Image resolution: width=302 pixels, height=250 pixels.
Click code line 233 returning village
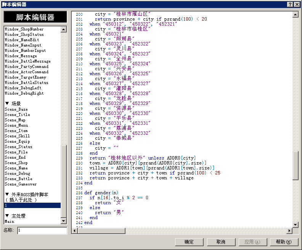141,178
